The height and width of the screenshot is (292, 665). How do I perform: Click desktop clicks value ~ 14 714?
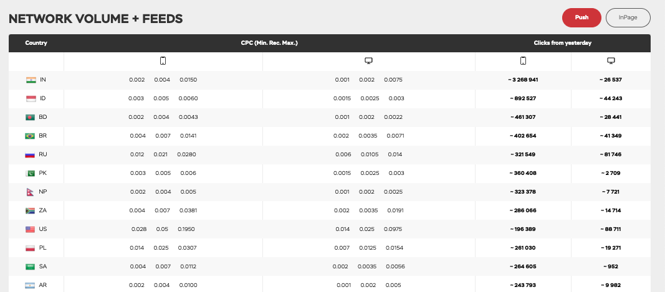[x=611, y=210]
